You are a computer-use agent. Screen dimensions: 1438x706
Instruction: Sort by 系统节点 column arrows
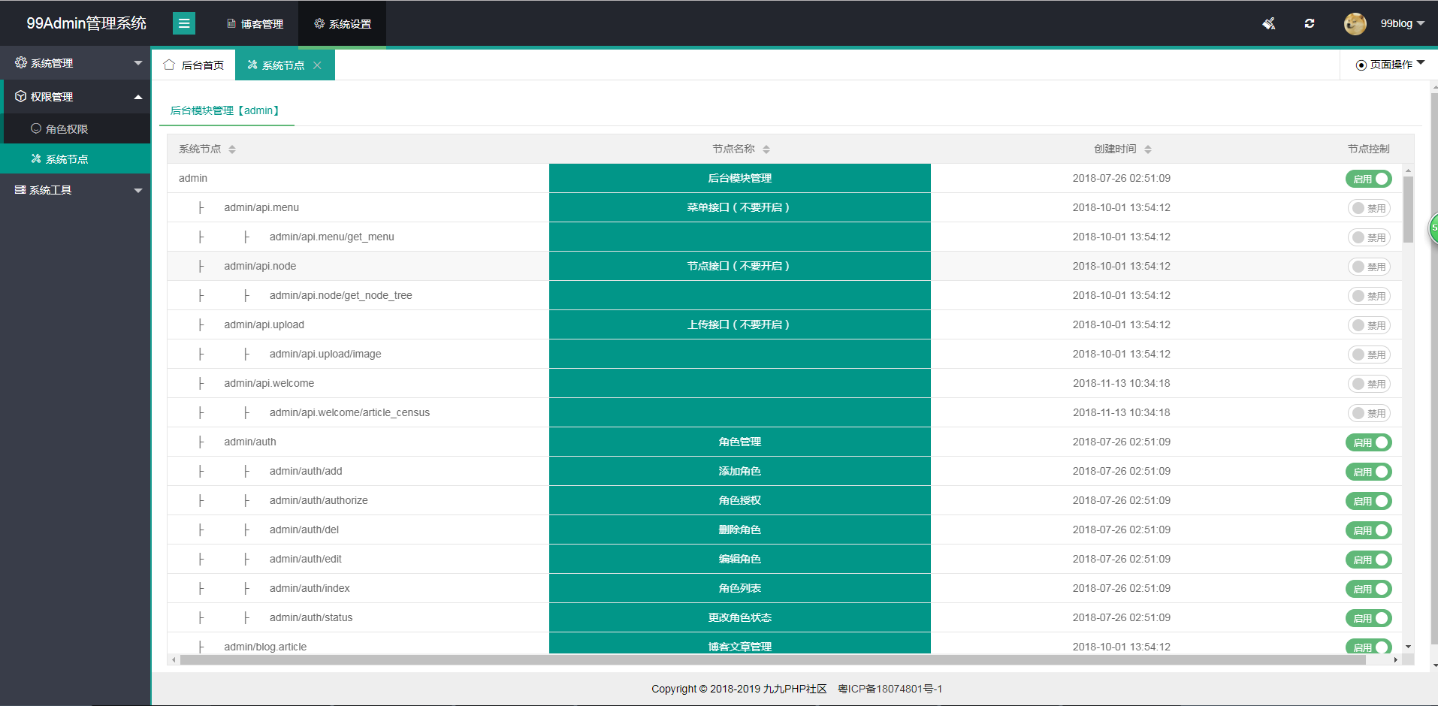[232, 149]
